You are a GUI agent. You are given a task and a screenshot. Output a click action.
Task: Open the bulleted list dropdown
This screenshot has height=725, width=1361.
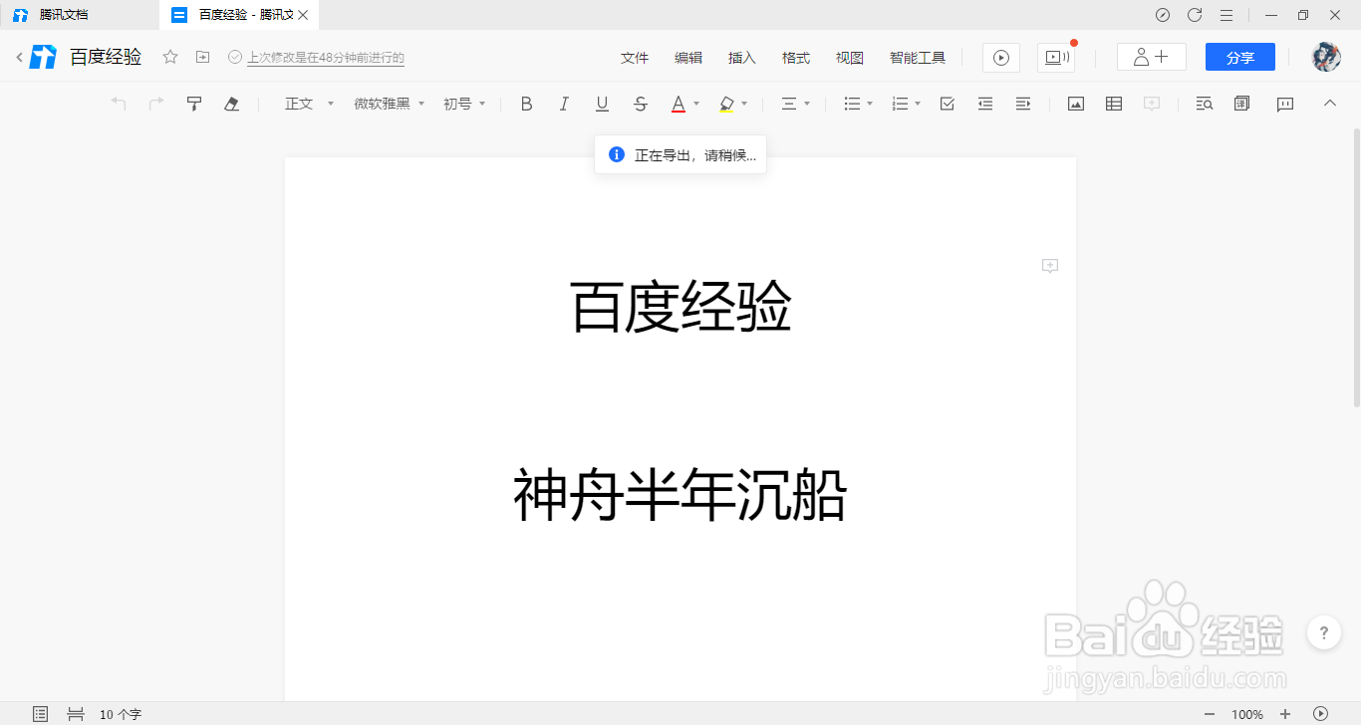point(858,104)
